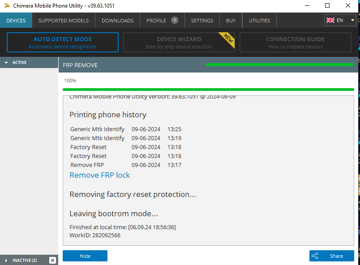This screenshot has width=360, height=265.
Task: Click the Leaving bootrom mode text
Action: click(114, 214)
